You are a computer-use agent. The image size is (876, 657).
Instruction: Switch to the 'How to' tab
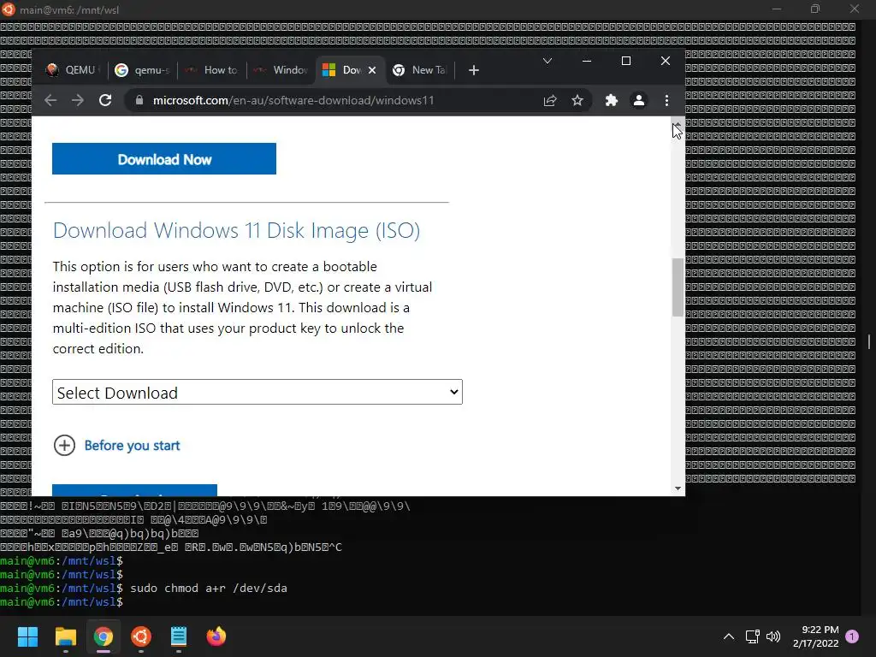(211, 70)
